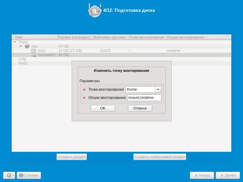Click the 32 GB size cell
This screenshot has height=182, width=243.
point(63,55)
